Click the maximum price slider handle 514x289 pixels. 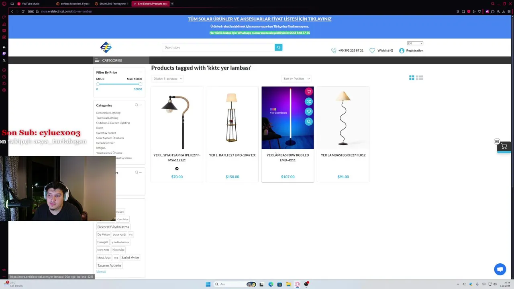point(141,84)
